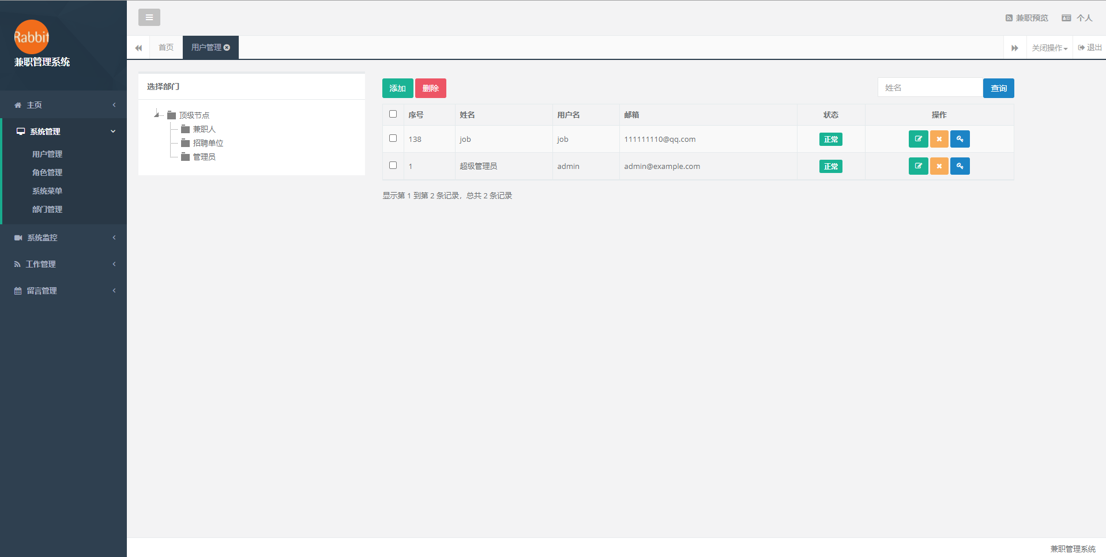Screen dimensions: 1106x557
Task: Expand the 系统监控 sidebar menu
Action: click(63, 238)
